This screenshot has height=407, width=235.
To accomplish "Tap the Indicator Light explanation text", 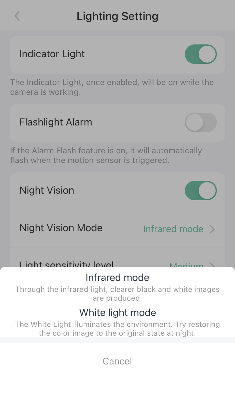I will coord(112,87).
